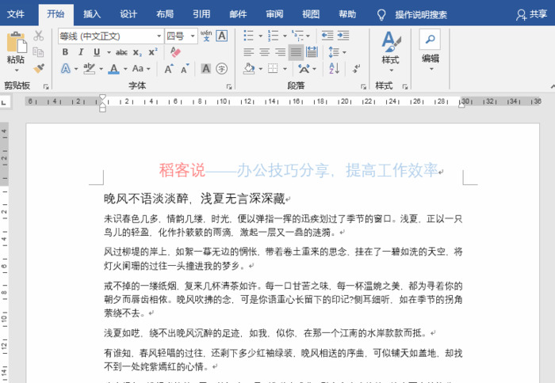Justify text alignment
Image resolution: width=555 pixels, height=383 pixels.
click(296, 52)
